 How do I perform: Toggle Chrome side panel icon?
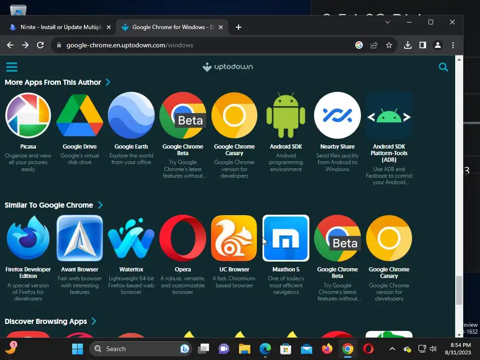[x=423, y=45]
